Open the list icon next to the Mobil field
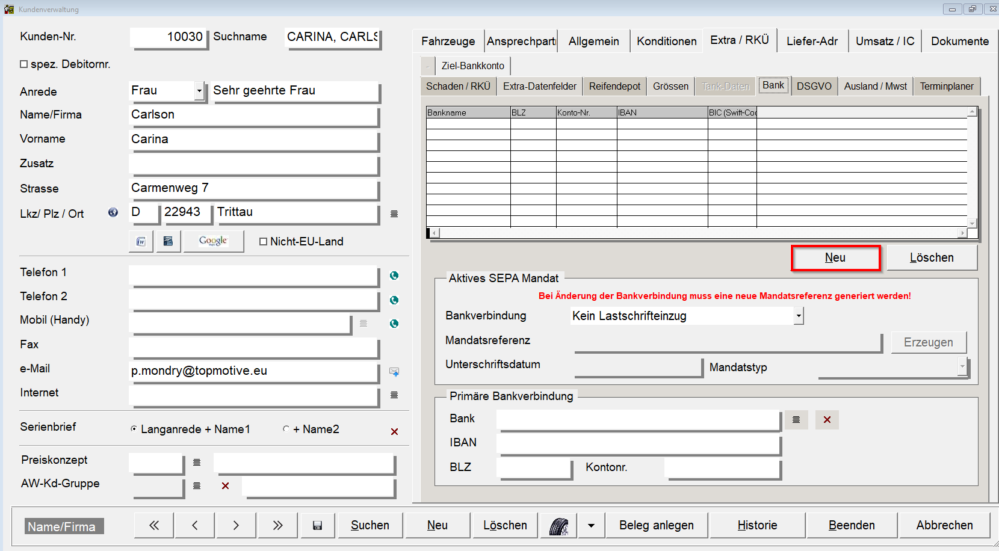The image size is (999, 551). click(363, 324)
